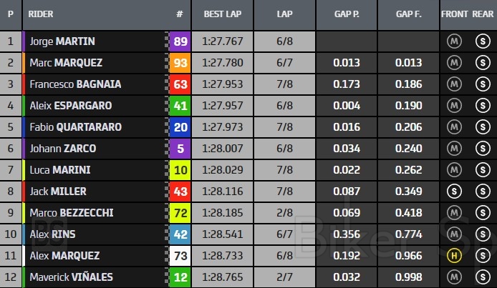Click Johann Zarco's rear tyre S icon

[482, 149]
